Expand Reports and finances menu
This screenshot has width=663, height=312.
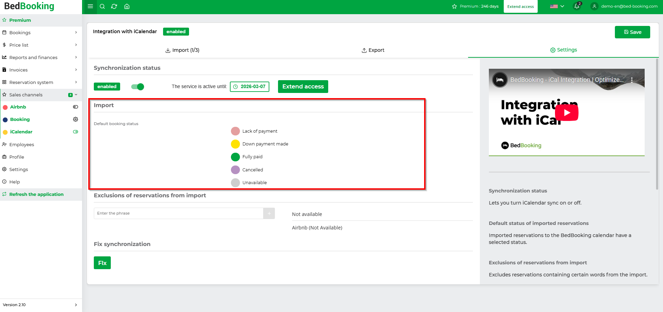41,57
